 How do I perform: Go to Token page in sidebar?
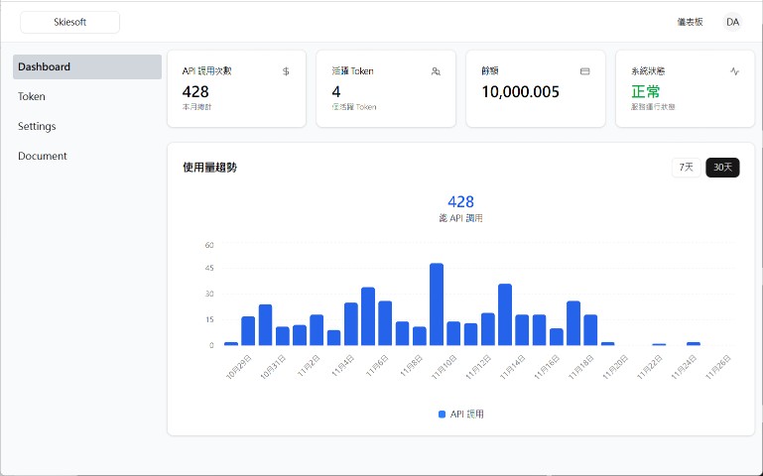[x=32, y=97]
